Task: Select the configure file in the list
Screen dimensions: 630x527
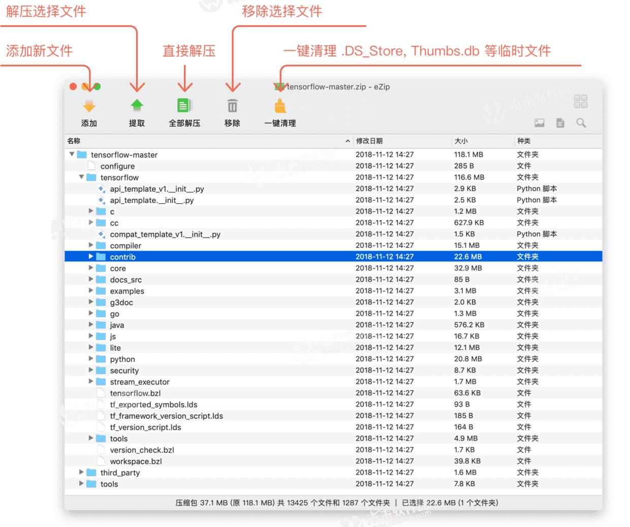Action: pos(118,166)
